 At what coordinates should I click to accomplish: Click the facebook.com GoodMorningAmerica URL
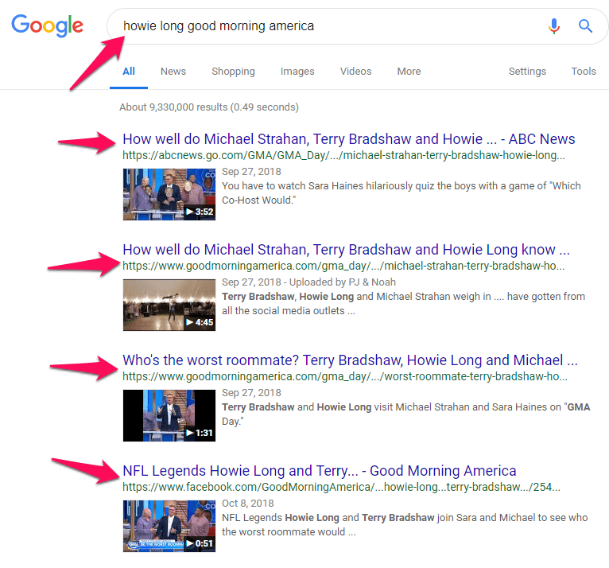(341, 487)
